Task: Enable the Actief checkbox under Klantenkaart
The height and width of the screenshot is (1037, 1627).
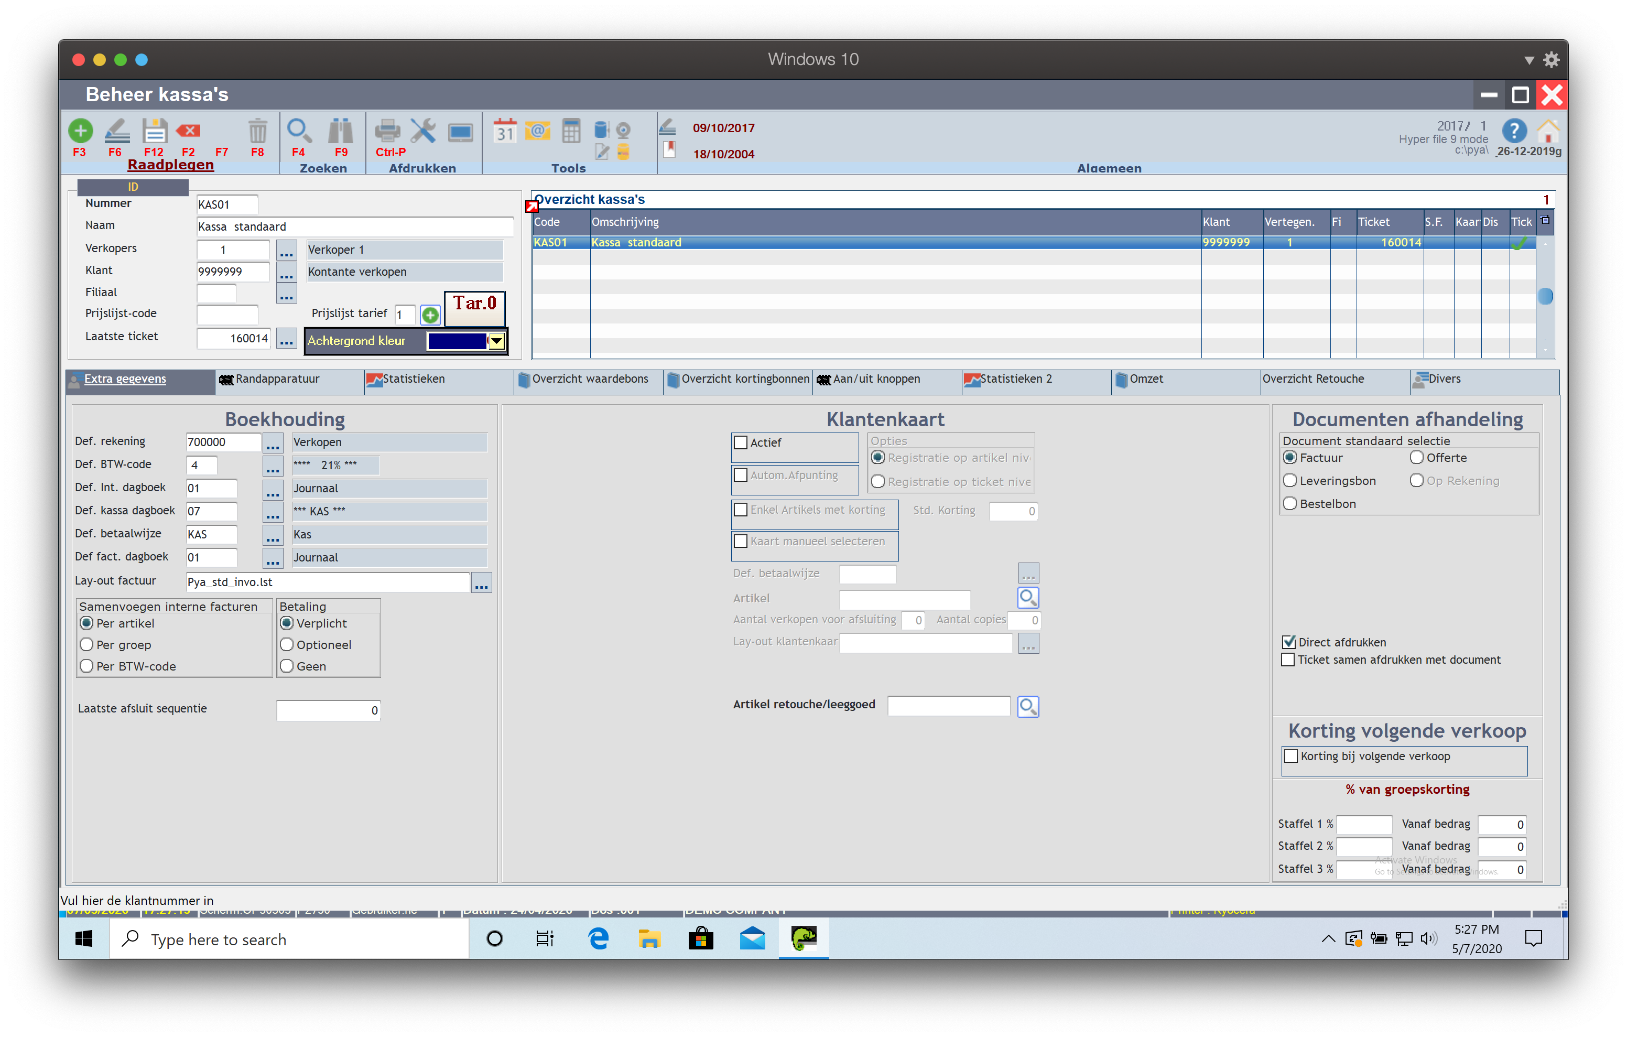Action: coord(741,443)
